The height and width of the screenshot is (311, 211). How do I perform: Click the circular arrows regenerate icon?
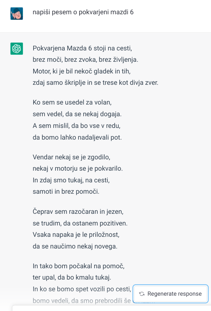point(142,294)
